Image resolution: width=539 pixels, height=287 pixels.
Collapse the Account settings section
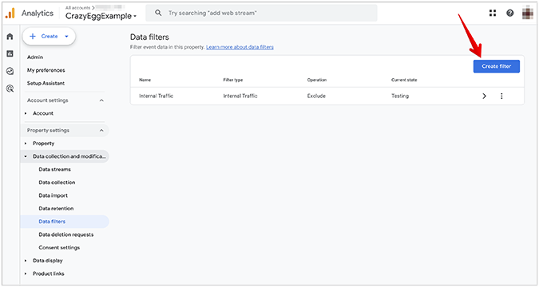pyautogui.click(x=101, y=100)
